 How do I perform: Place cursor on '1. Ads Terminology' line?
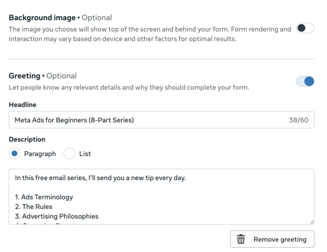coord(44,197)
